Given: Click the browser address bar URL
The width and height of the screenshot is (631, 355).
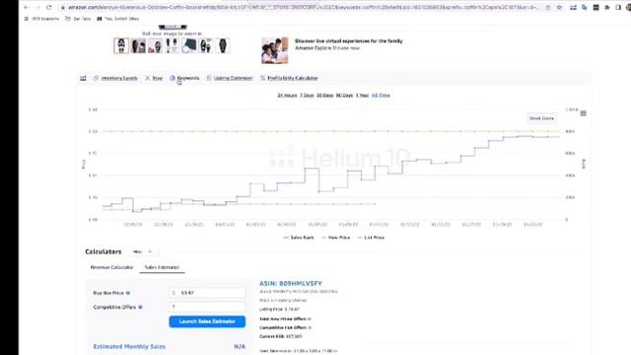Looking at the screenshot, I should point(302,7).
